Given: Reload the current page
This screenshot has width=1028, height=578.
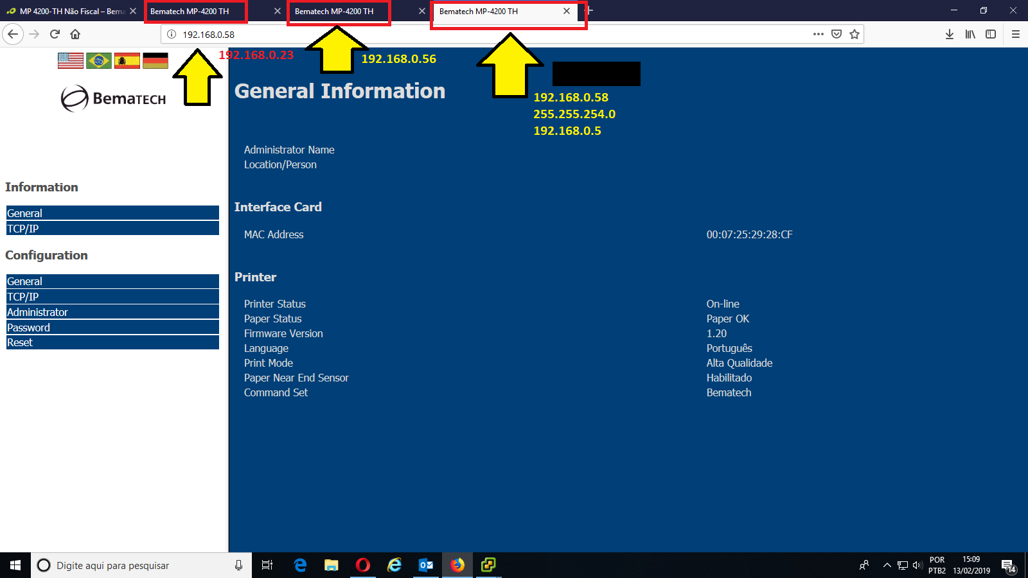Looking at the screenshot, I should tap(55, 34).
